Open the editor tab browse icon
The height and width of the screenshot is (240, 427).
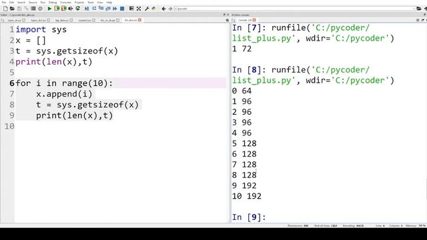3,20
